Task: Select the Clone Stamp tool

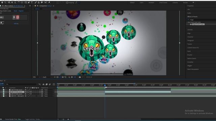Action: click(39, 2)
